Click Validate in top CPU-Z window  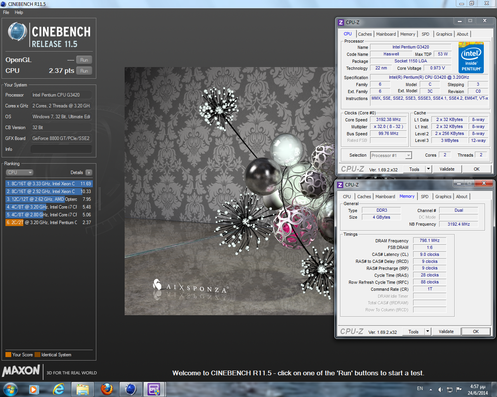pyautogui.click(x=447, y=169)
